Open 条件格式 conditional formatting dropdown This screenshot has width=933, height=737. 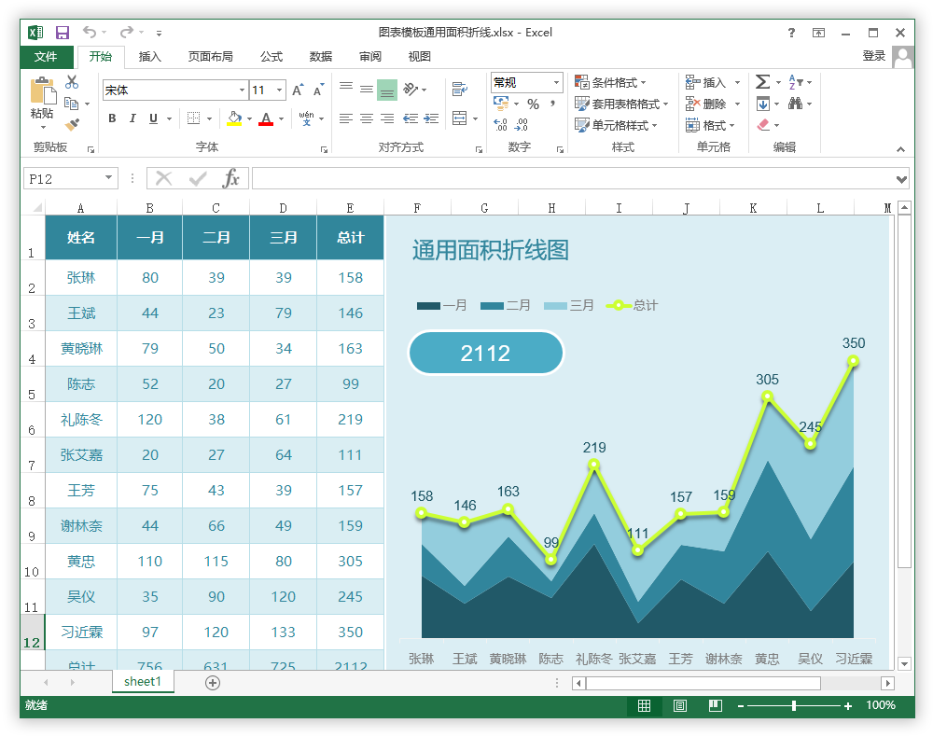tap(610, 82)
